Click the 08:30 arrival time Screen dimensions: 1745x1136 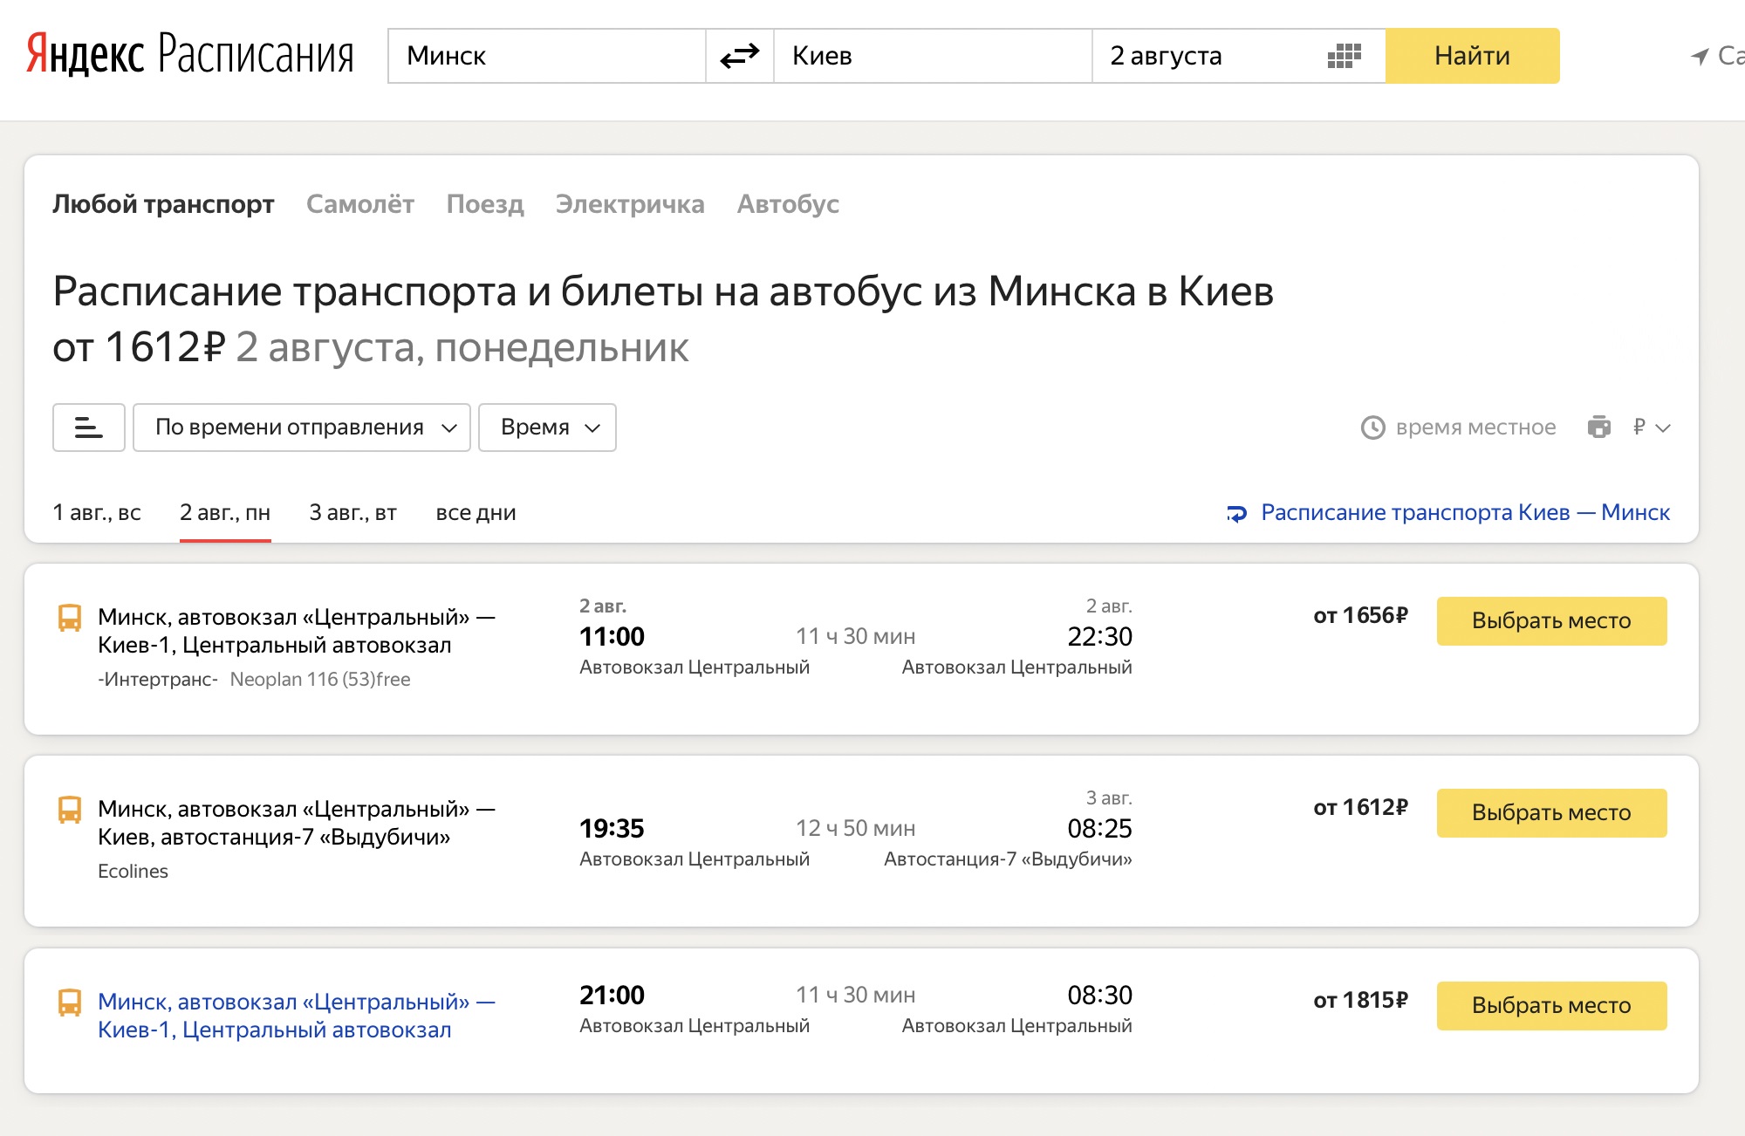1099,996
